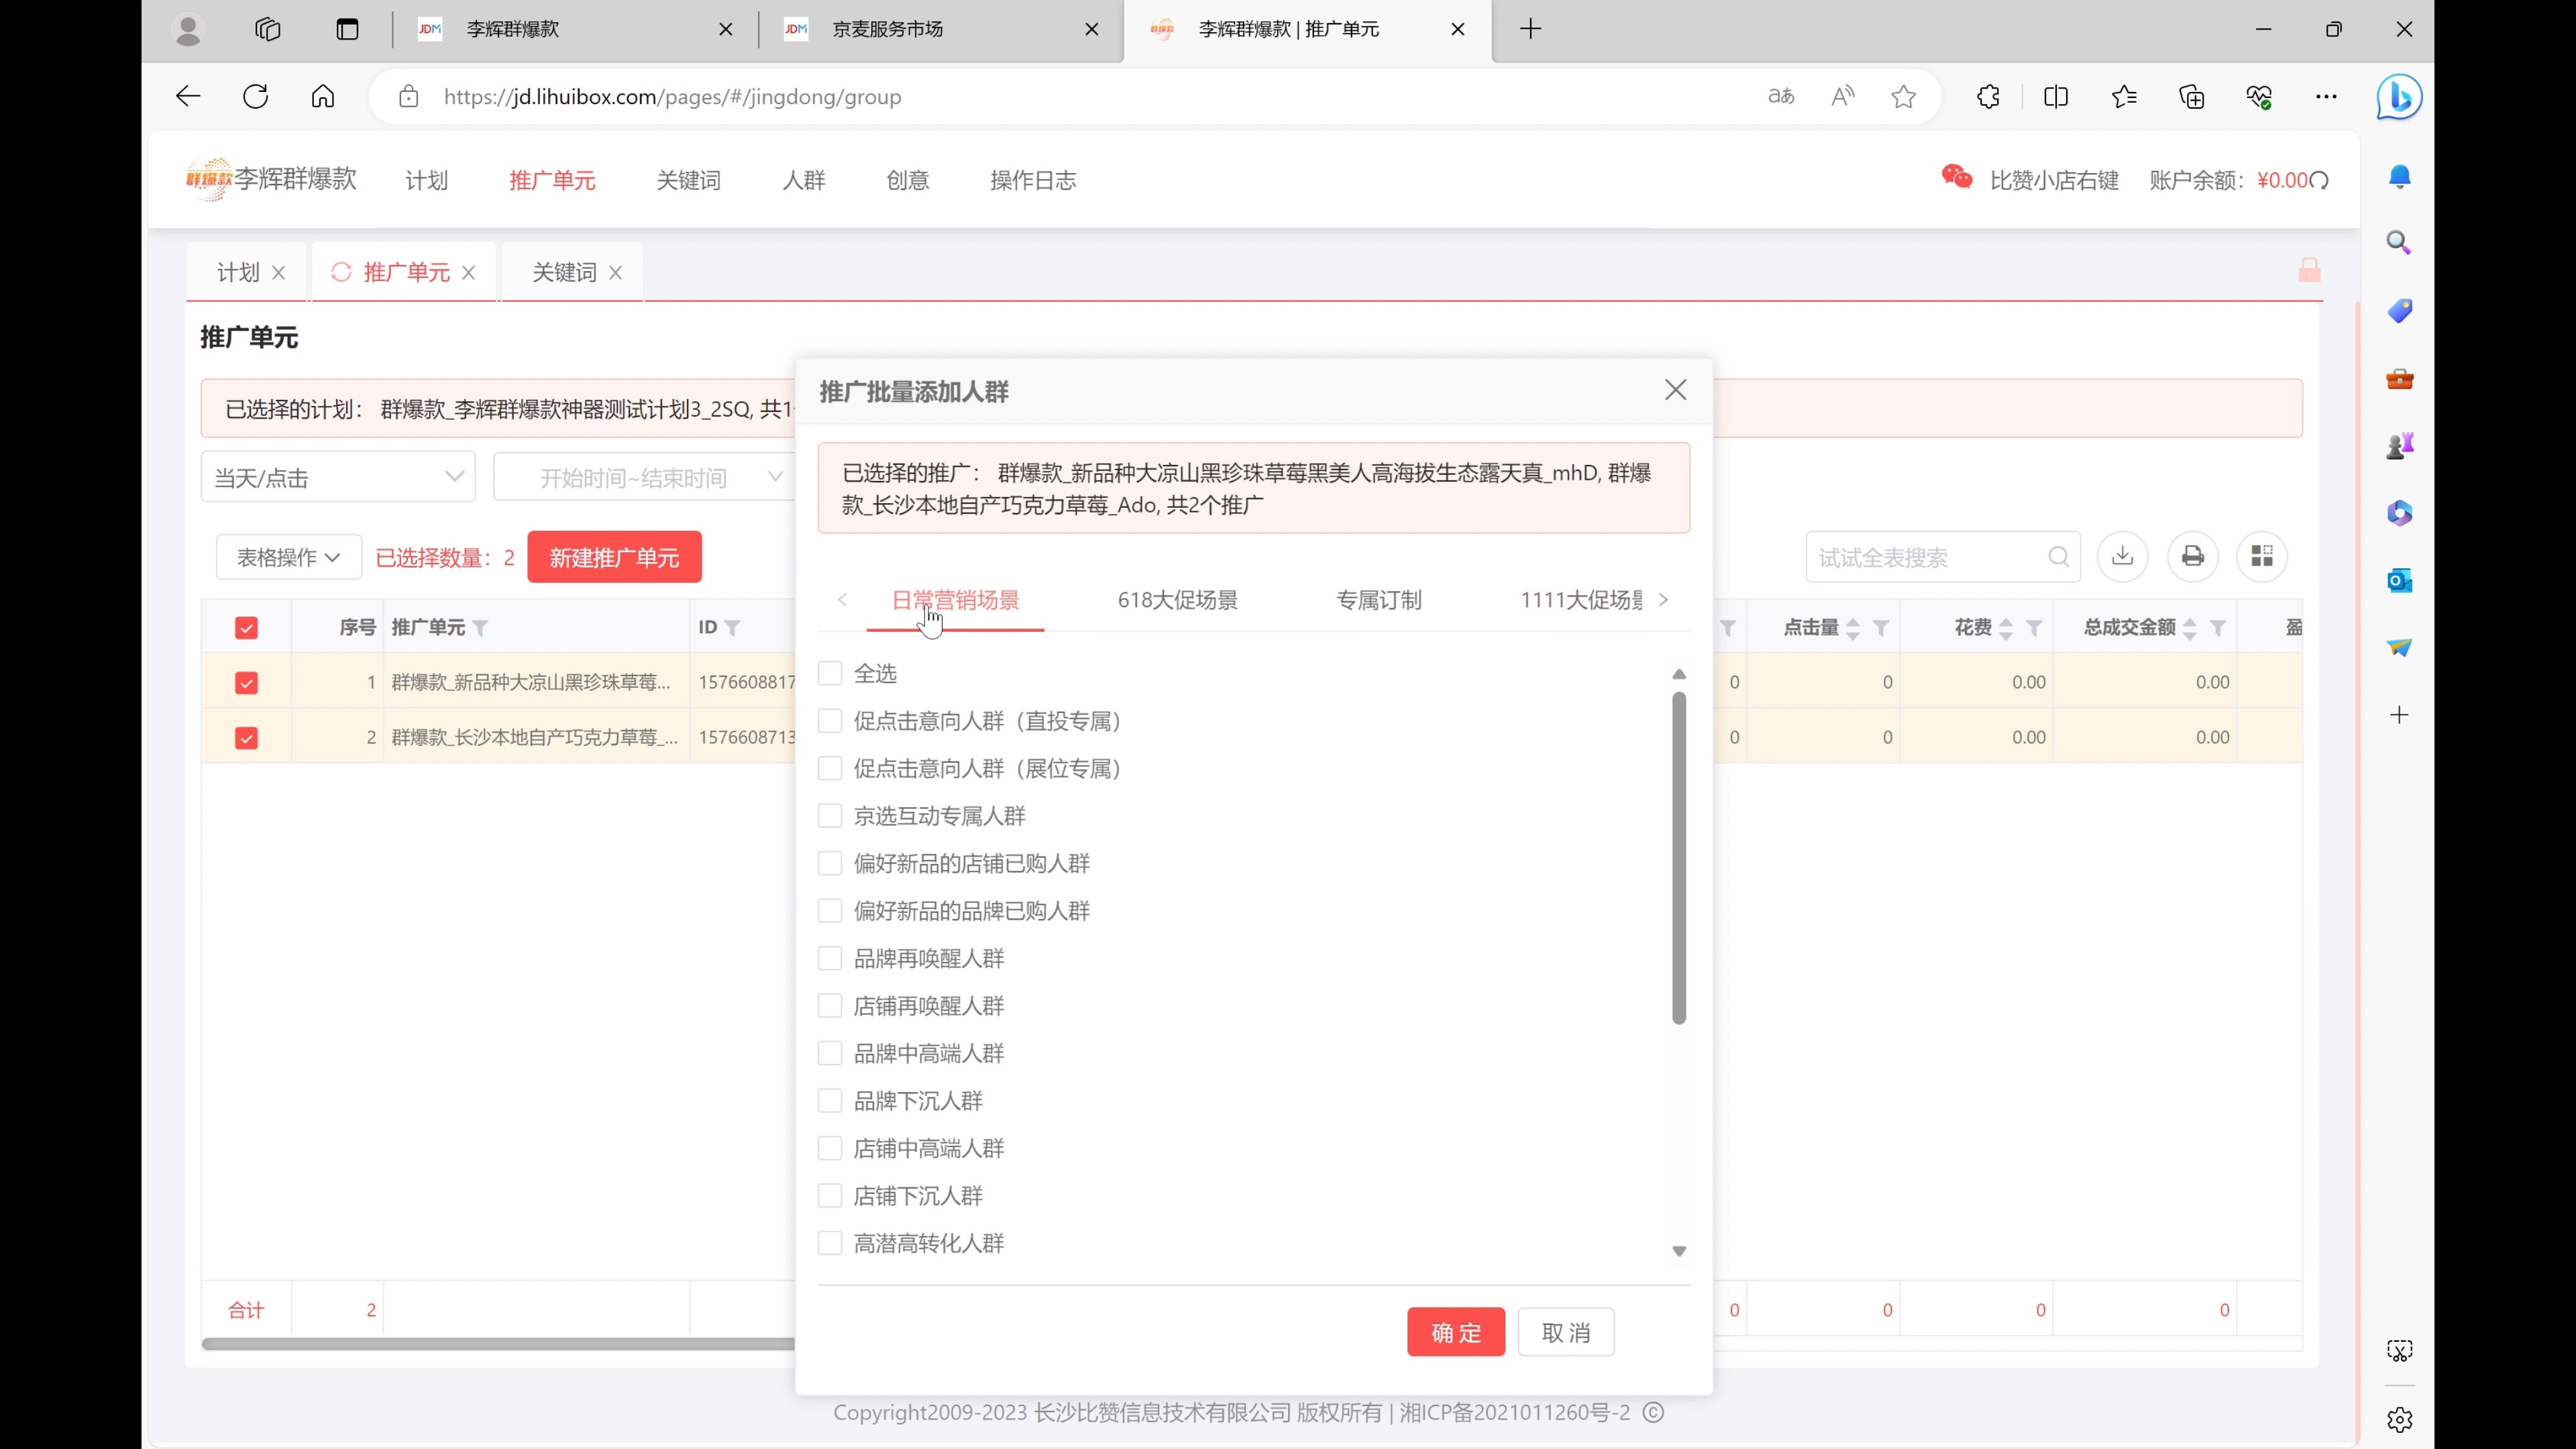Click the Bing Copilot icon
The image size is (2576, 1449).
click(2399, 96)
